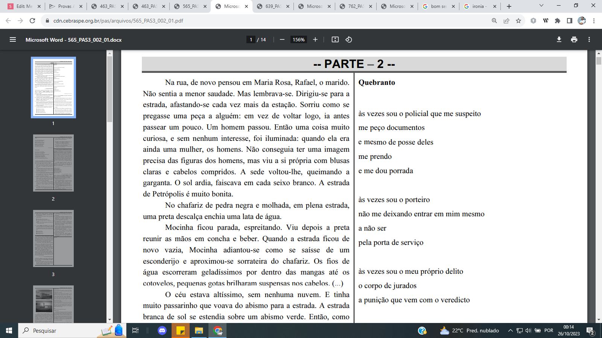
Task: Click the 'PARTE – 2' heading
Action: (x=354, y=64)
